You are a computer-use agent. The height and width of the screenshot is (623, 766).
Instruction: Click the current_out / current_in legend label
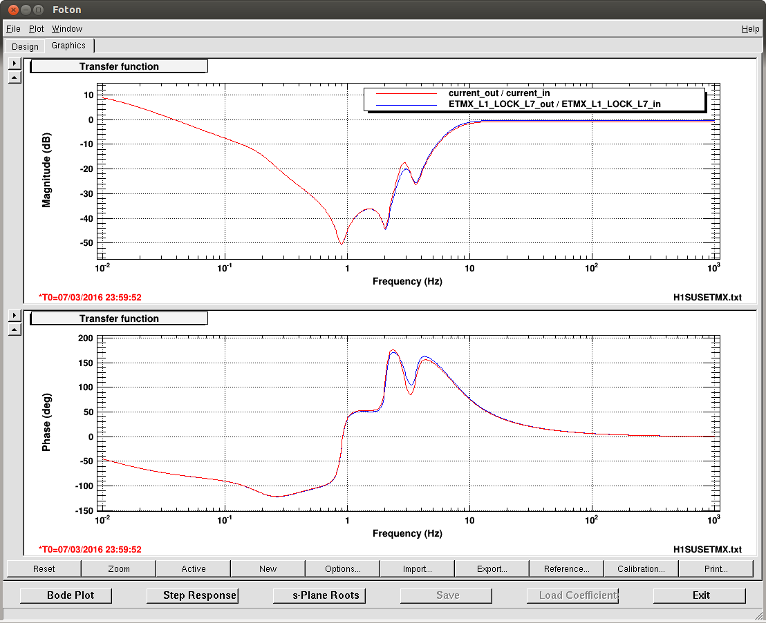tap(499, 93)
